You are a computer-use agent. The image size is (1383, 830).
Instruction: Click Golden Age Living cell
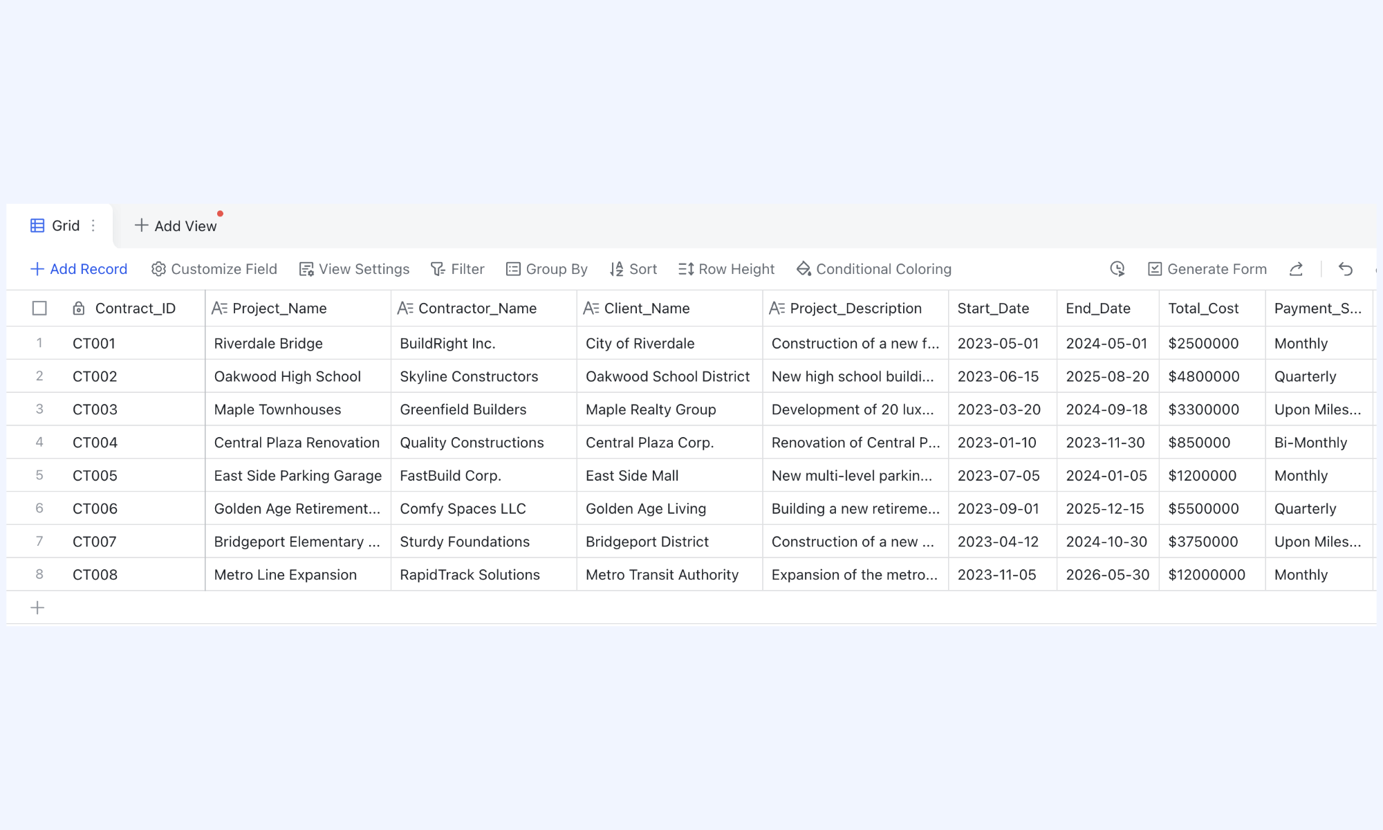[670, 508]
